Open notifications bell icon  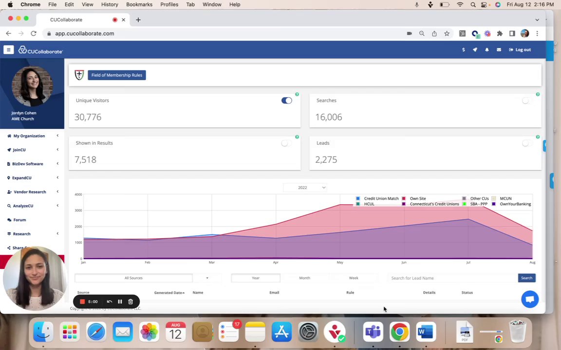[x=486, y=50]
